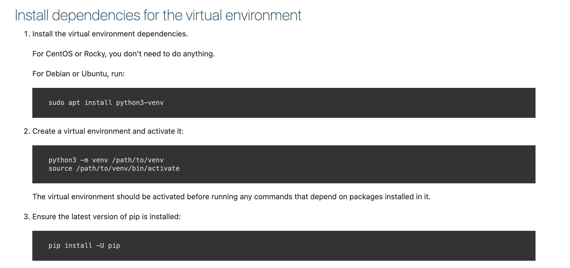The height and width of the screenshot is (268, 570).
Task: Click the list number '1.' marker
Action: point(27,34)
